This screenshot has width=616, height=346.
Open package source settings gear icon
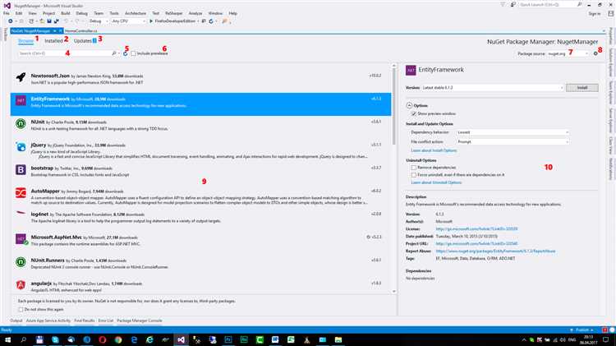pos(595,53)
